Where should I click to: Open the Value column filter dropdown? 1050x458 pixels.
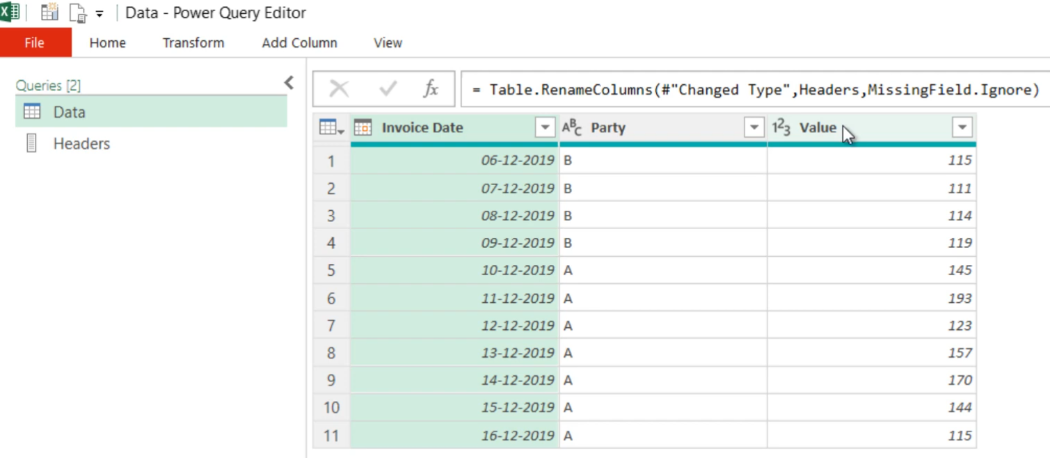coord(962,127)
